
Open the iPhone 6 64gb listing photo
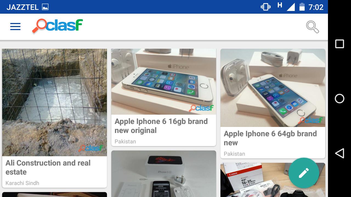273,88
